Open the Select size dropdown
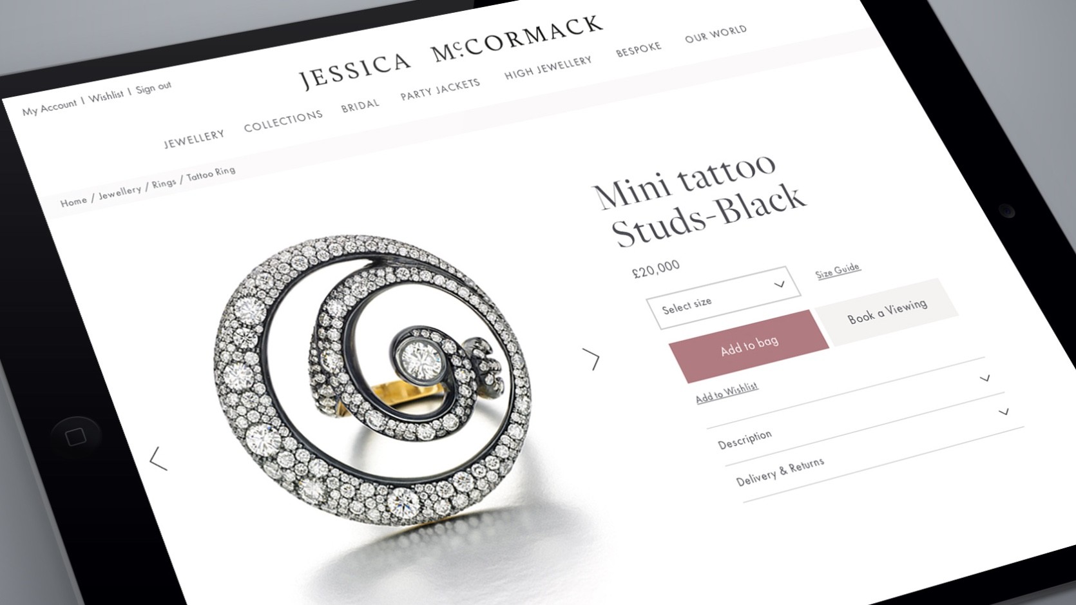 tap(724, 298)
